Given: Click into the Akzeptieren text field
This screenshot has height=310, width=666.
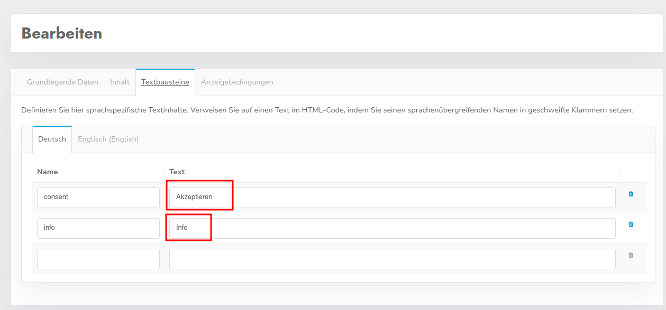Looking at the screenshot, I should (391, 198).
